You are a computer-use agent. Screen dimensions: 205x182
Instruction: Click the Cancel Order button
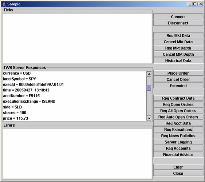click(178, 79)
